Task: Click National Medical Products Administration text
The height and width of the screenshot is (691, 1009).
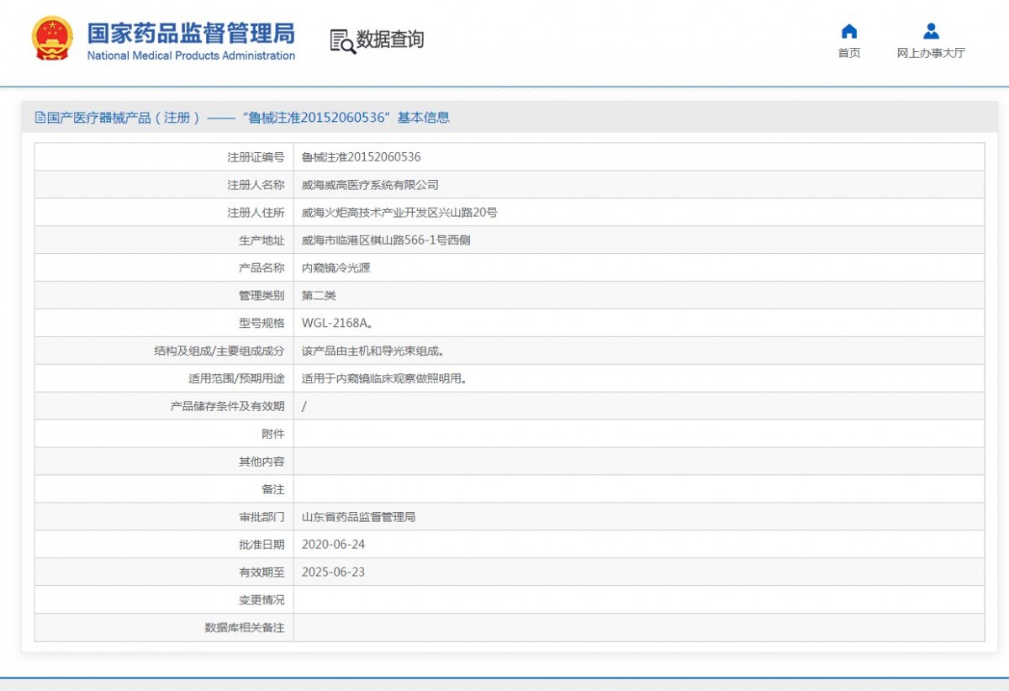Action: click(x=191, y=55)
